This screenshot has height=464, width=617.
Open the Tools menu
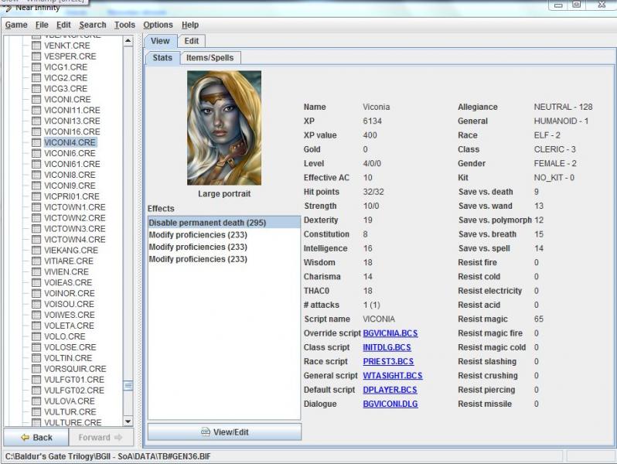click(124, 25)
